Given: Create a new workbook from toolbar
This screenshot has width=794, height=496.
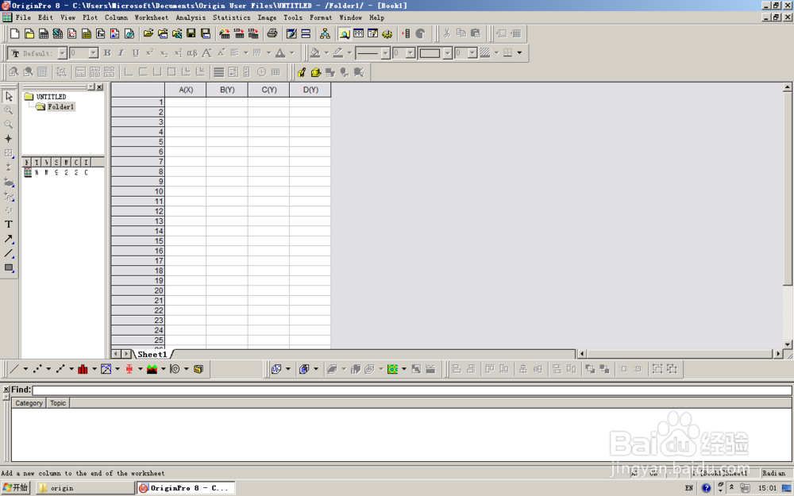Looking at the screenshot, I should point(44,34).
